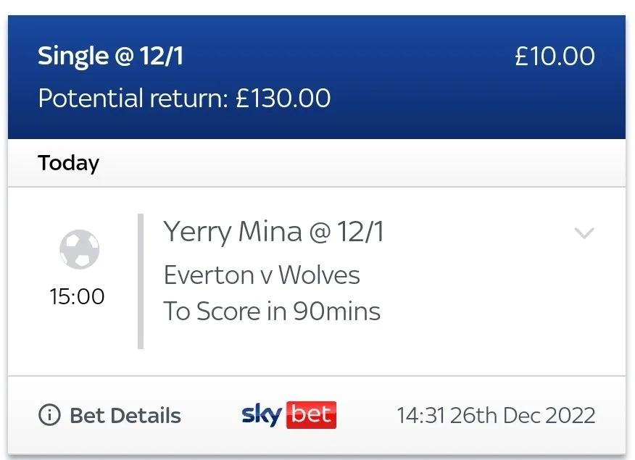The width and height of the screenshot is (635, 460).
Task: Click the £10.00 stake amount
Action: click(x=555, y=57)
